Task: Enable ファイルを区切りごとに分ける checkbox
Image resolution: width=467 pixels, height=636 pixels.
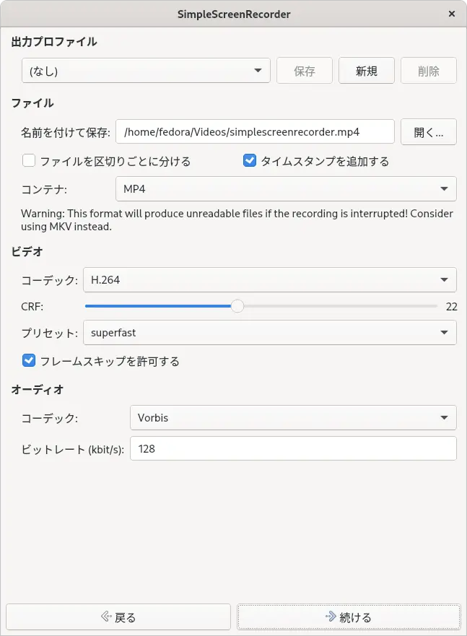Action: (x=29, y=160)
